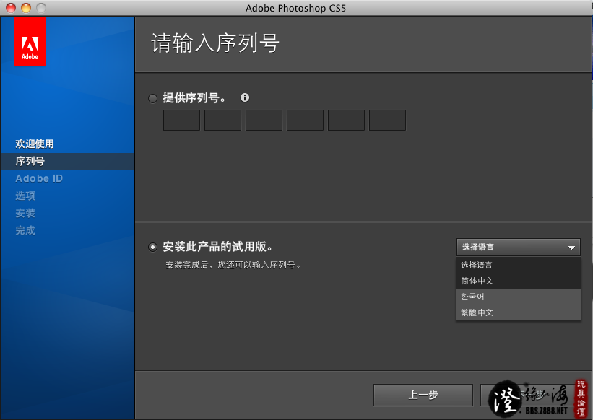
Task: Select 选项 step in sidebar
Action: coord(25,196)
